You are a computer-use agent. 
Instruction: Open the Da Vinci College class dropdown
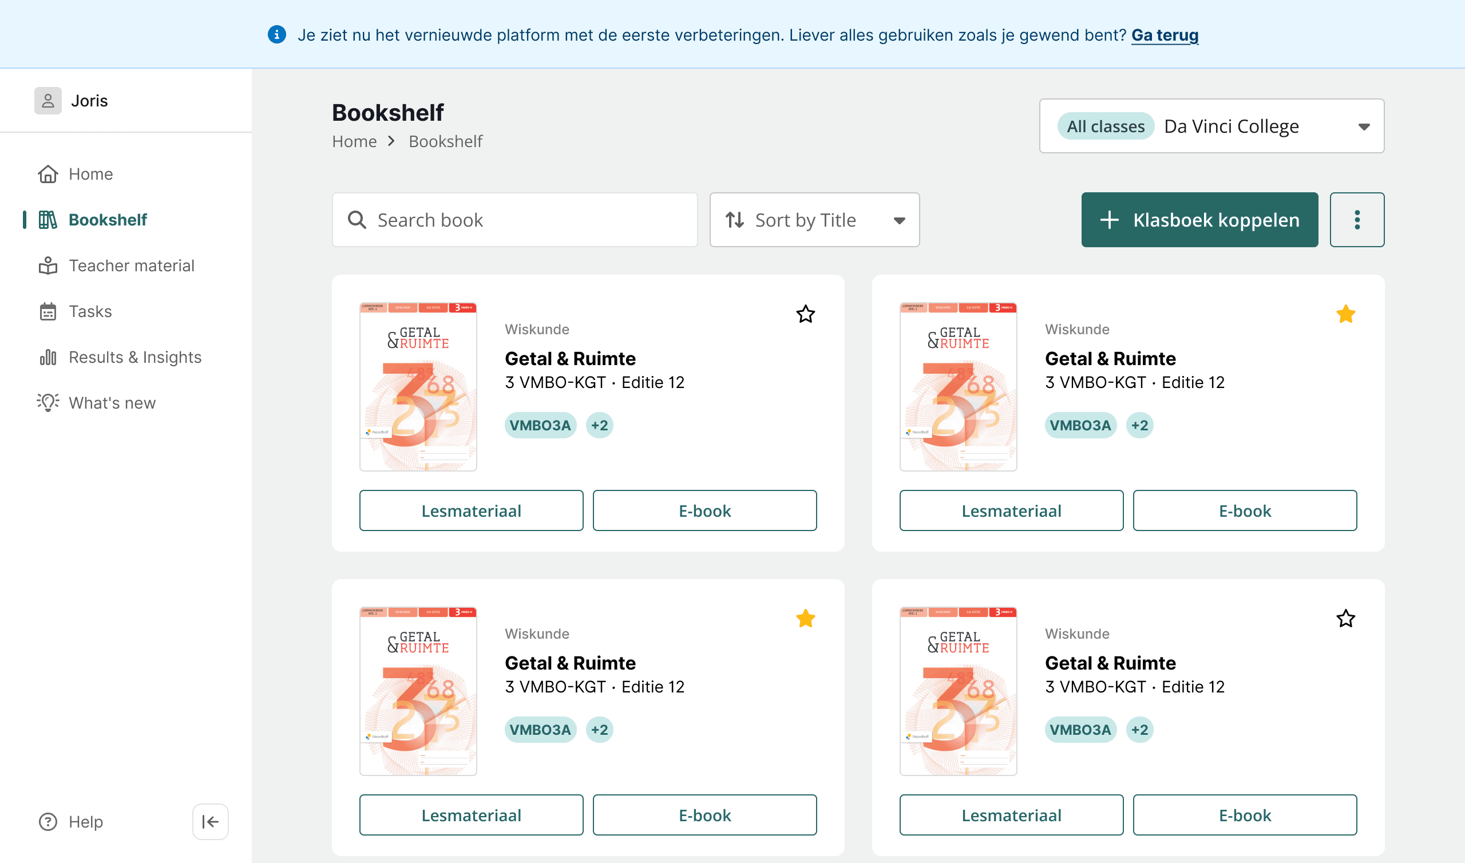tap(1211, 126)
